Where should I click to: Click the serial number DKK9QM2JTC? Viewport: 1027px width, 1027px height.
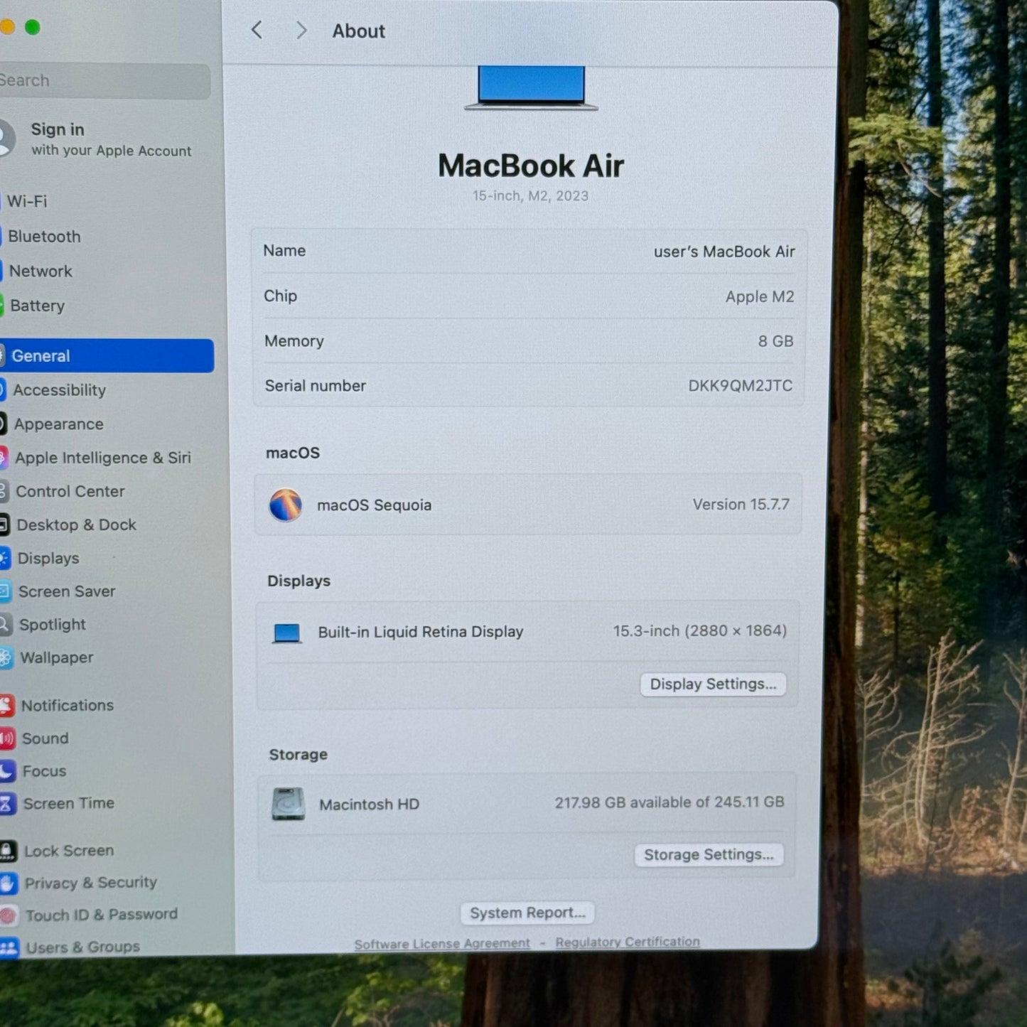point(740,386)
